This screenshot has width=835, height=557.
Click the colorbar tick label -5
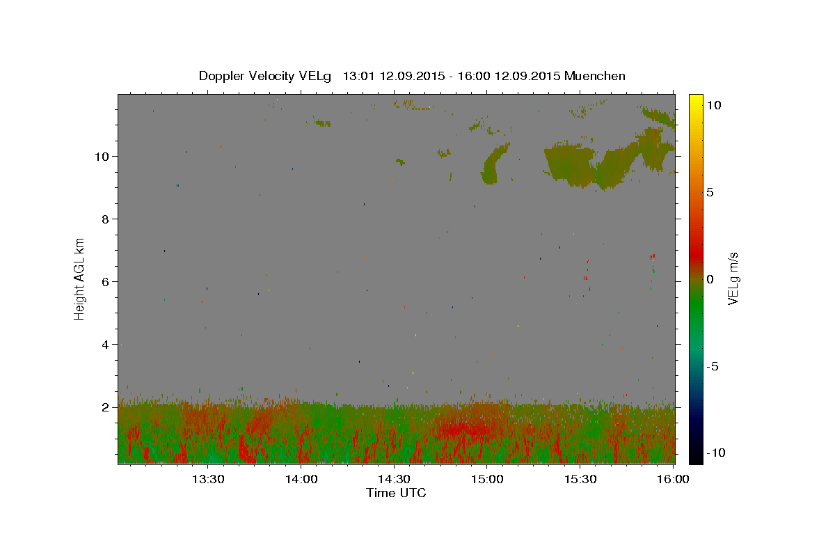[713, 367]
